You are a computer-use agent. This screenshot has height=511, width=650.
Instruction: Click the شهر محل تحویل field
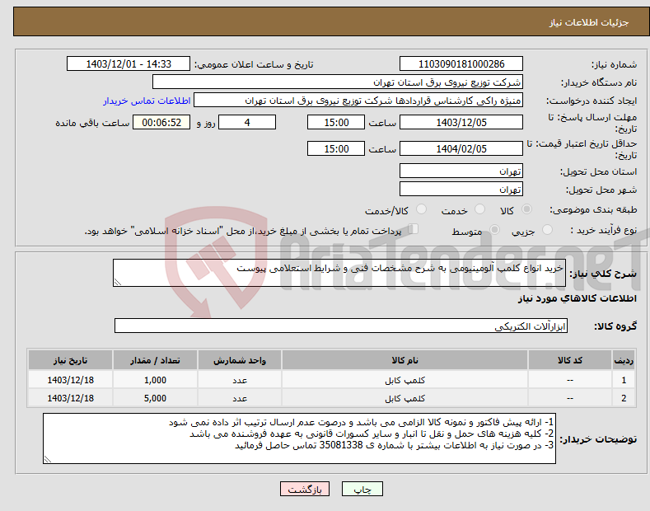461,189
